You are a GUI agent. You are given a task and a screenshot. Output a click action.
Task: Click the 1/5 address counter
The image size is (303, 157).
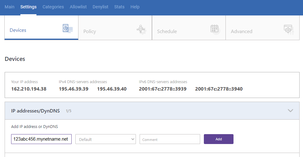(x=68, y=111)
